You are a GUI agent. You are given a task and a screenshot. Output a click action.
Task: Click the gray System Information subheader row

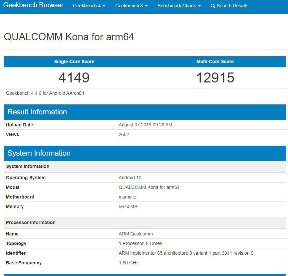coord(145,167)
